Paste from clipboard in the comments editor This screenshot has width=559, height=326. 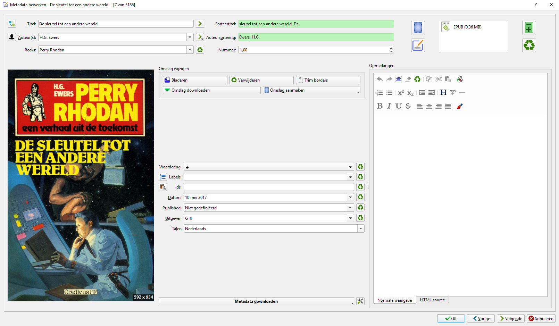pyautogui.click(x=448, y=79)
